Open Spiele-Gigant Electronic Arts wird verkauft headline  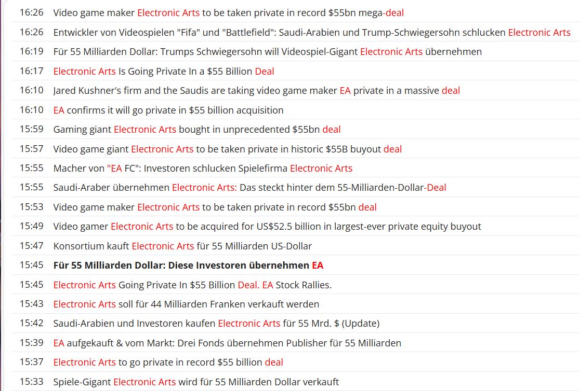tap(196, 382)
